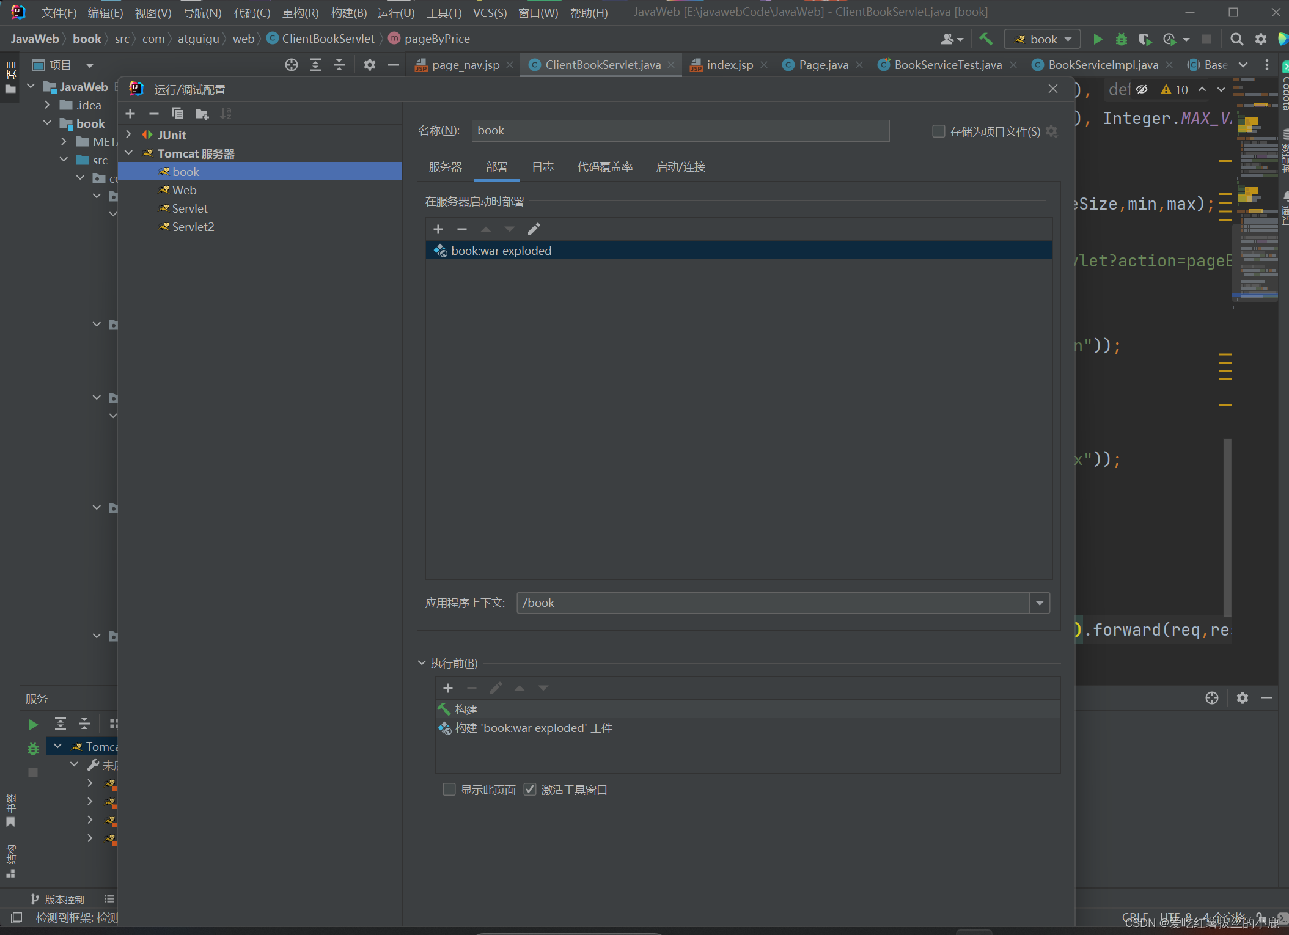Uncheck the activate tool window checkbox
The width and height of the screenshot is (1289, 935).
(530, 790)
